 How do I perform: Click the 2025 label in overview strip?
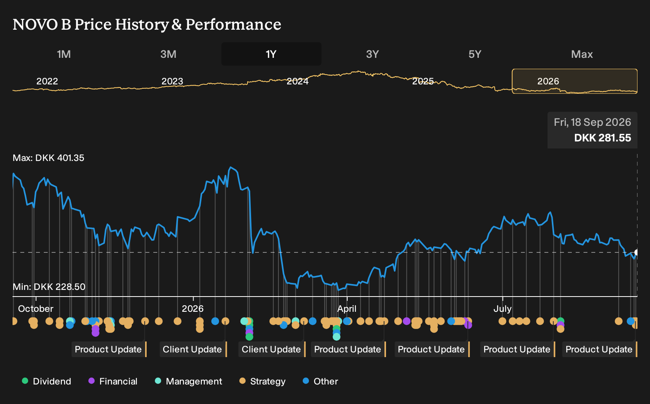[423, 81]
